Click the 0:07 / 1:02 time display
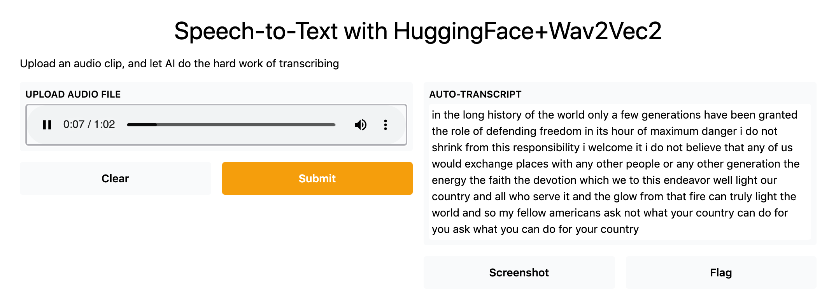Viewport: 822px width, 297px height. 89,124
